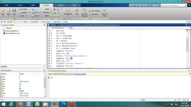Click the Print icon in ribbon
This screenshot has width=191, height=107.
(19, 16)
